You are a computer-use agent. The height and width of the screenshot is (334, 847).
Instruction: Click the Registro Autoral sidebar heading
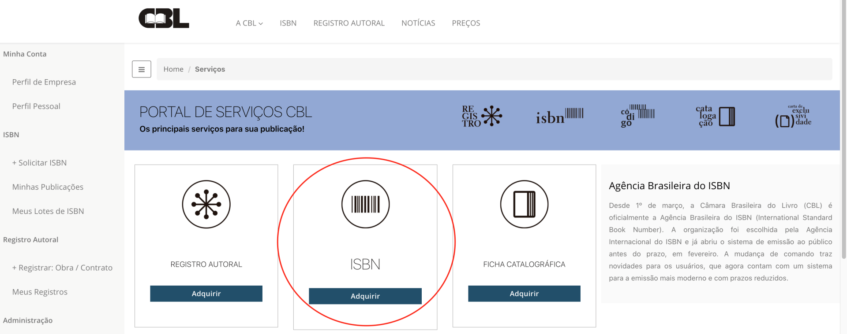coord(30,239)
